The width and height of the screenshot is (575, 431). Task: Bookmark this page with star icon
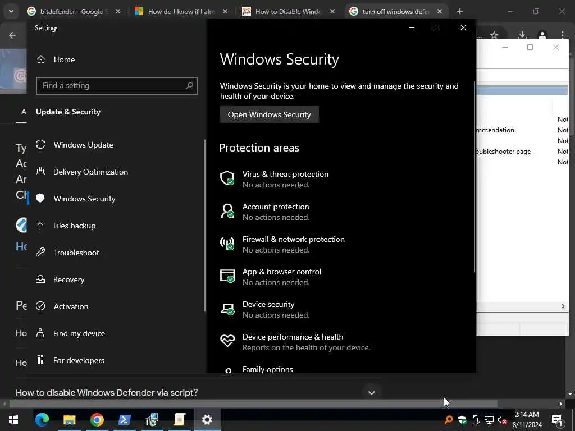tap(494, 35)
